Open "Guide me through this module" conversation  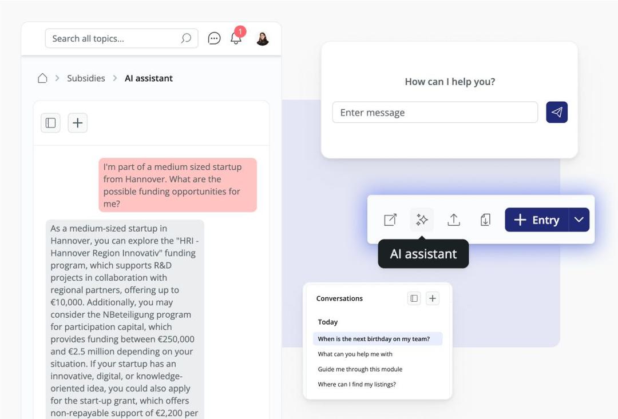tap(360, 369)
